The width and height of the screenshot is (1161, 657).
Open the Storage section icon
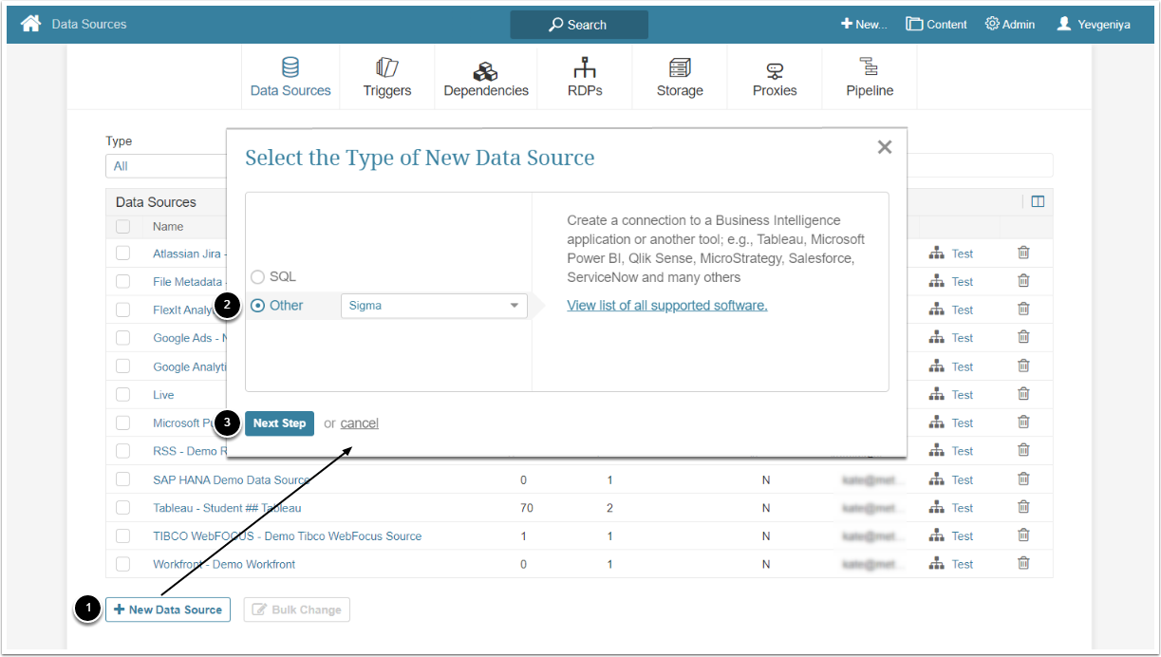click(680, 68)
